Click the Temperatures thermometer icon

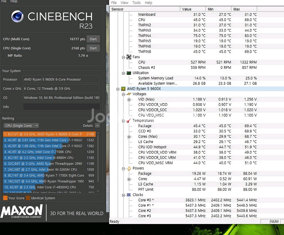[129, 120]
